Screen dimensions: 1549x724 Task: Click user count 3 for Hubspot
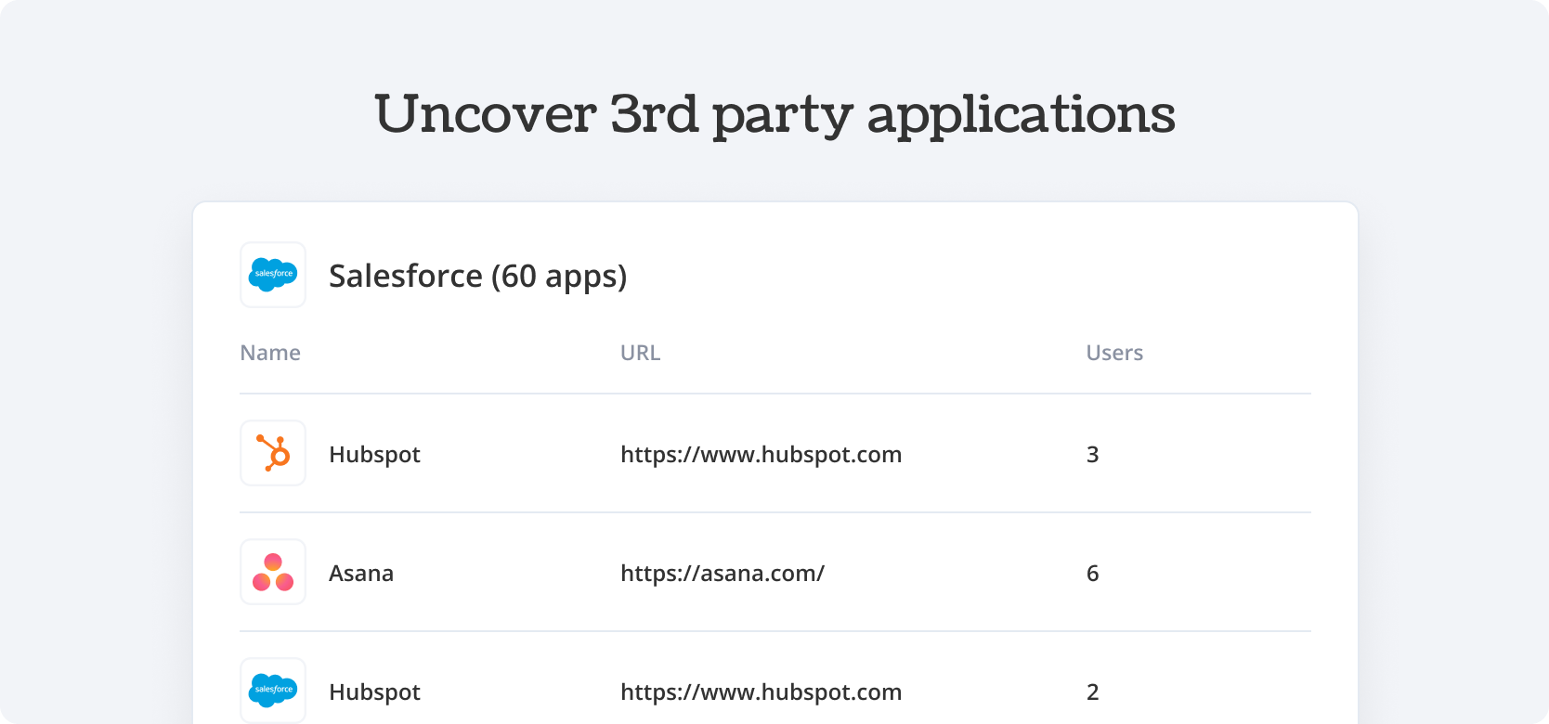pos(1092,455)
